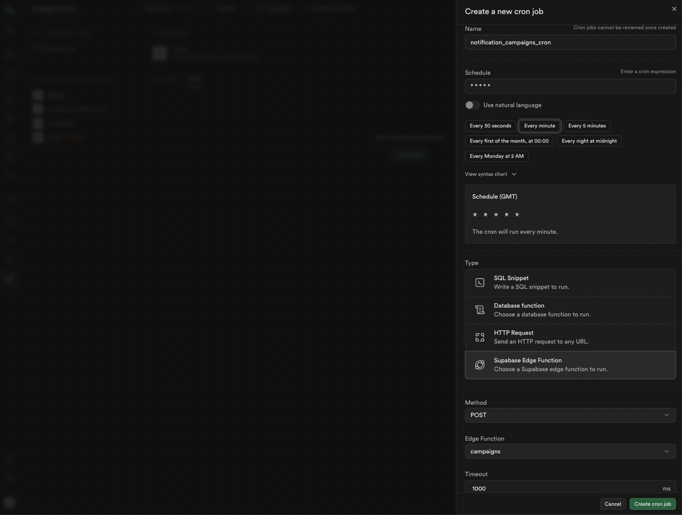Select Every Monday at 2 AM preset
The width and height of the screenshot is (682, 515).
tap(497, 156)
